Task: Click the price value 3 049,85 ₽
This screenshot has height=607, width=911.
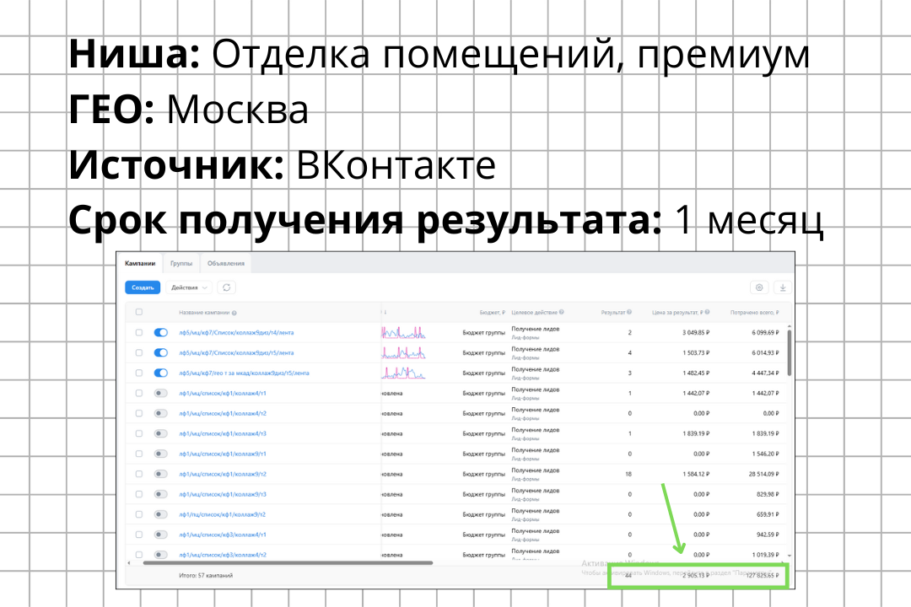Action: click(x=696, y=333)
